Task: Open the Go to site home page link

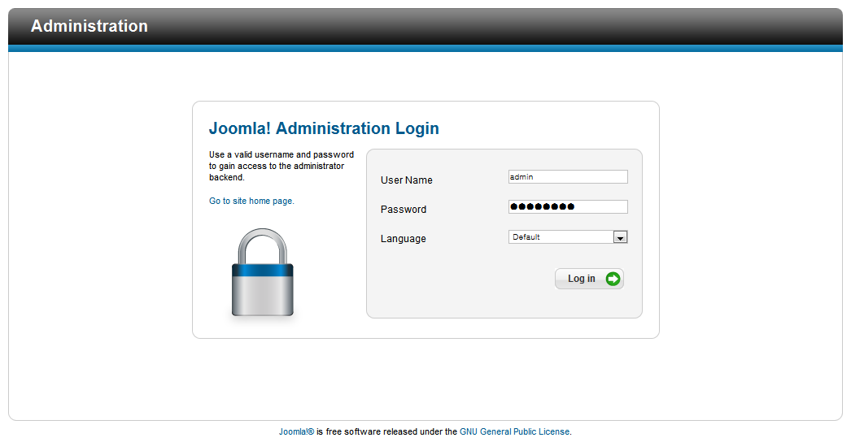Action: tap(251, 201)
